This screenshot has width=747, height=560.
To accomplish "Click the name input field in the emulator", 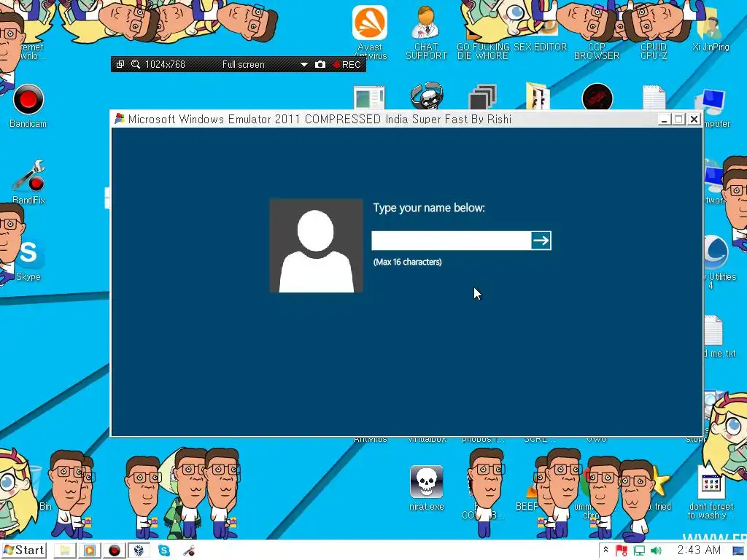I will pos(451,241).
